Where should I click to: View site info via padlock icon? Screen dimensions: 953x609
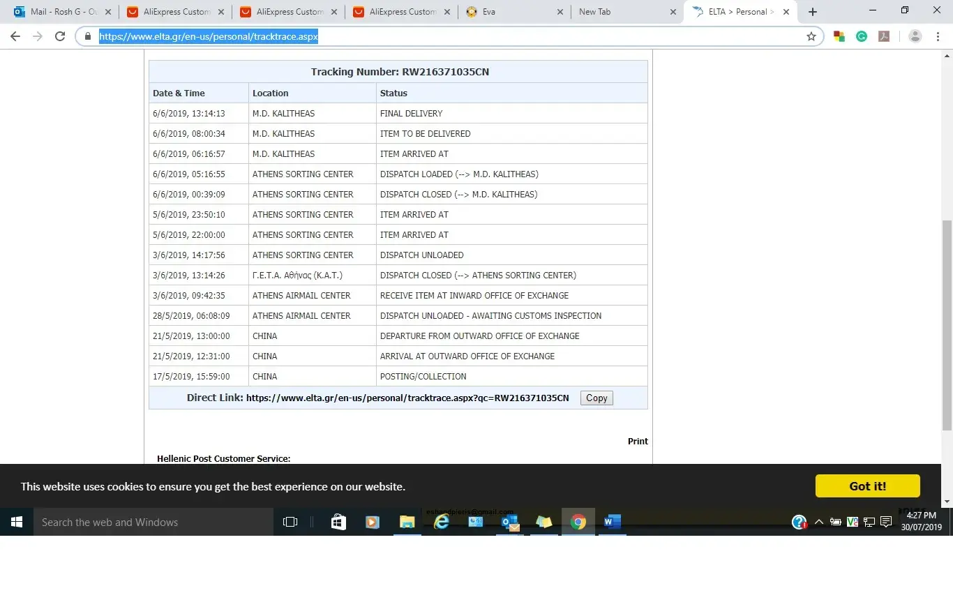(x=88, y=36)
